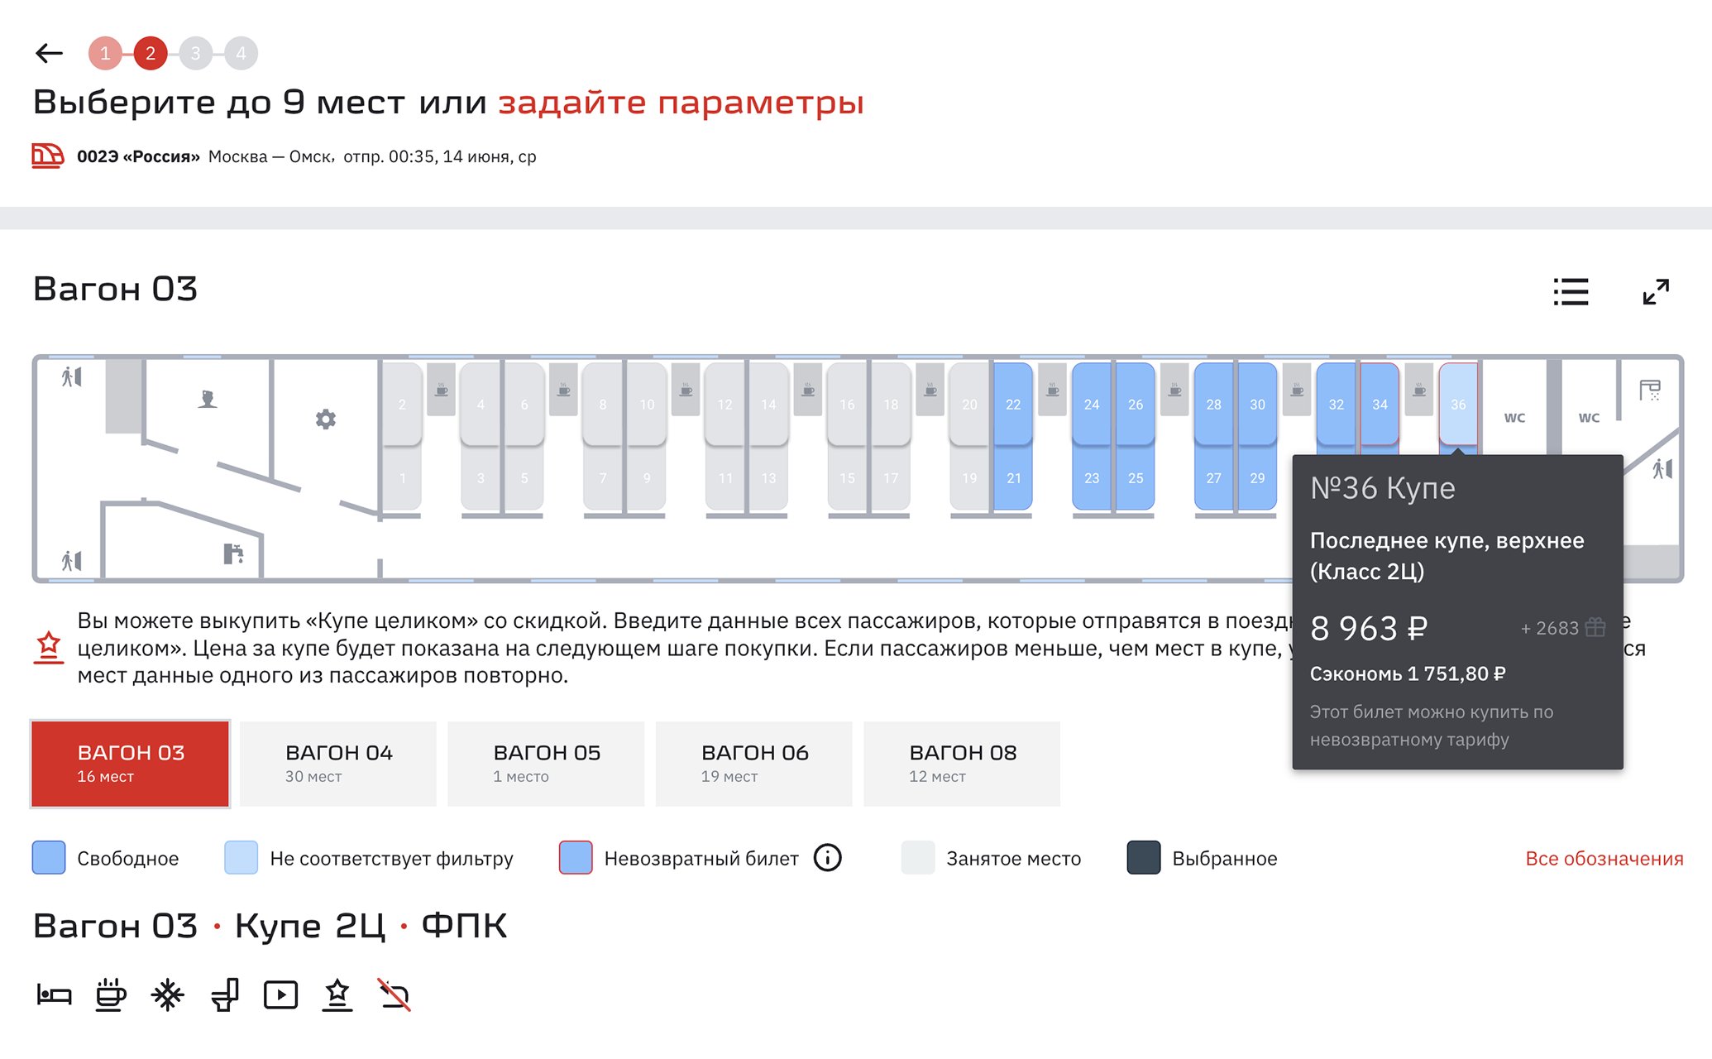
Task: Open the Все обозначения legend link
Action: [1604, 859]
